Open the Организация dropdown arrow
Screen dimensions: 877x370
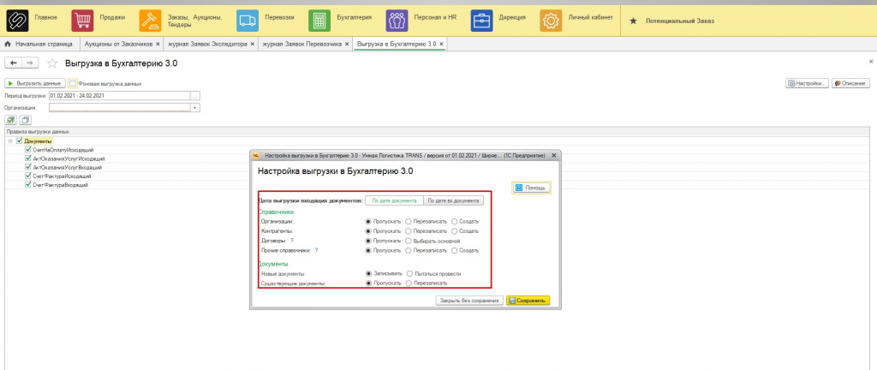[195, 107]
